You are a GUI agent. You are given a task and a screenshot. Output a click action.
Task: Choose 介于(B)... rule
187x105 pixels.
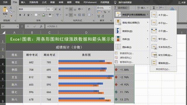[163, 31]
